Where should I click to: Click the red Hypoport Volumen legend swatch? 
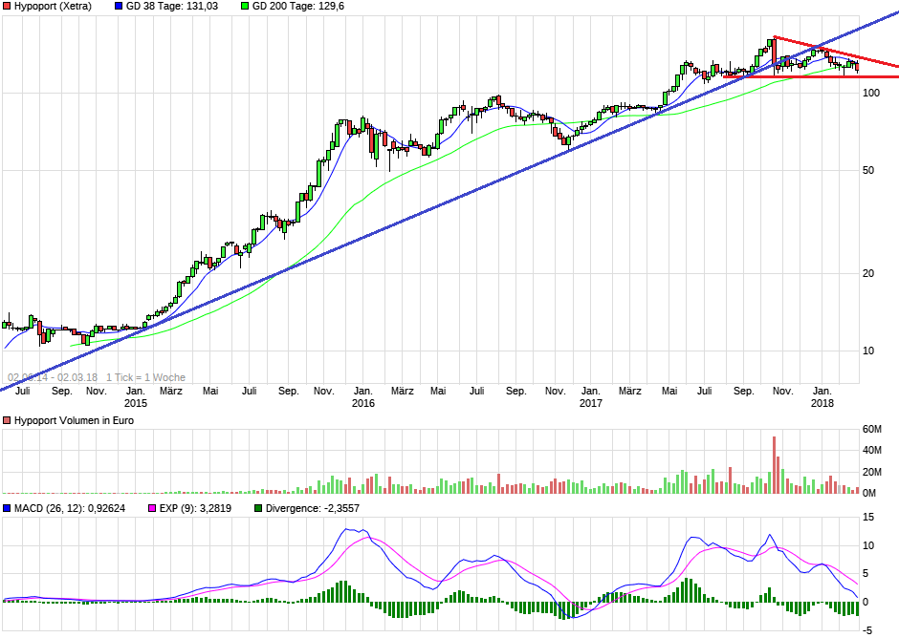click(7, 420)
